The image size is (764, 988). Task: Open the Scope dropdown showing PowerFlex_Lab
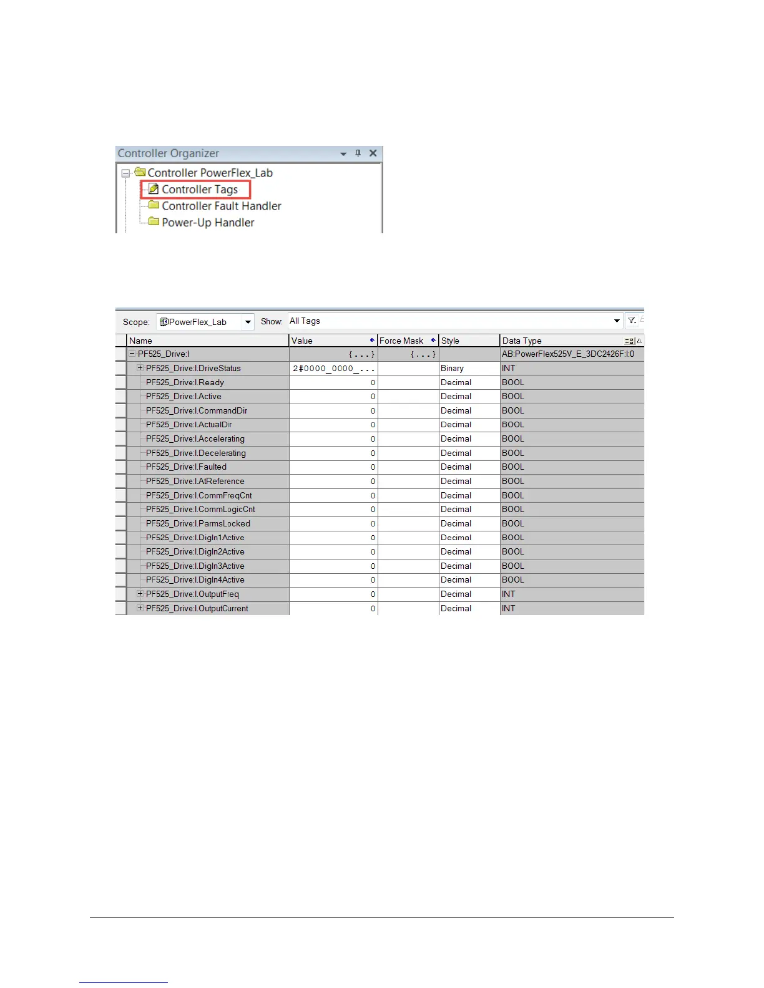pyautogui.click(x=248, y=322)
